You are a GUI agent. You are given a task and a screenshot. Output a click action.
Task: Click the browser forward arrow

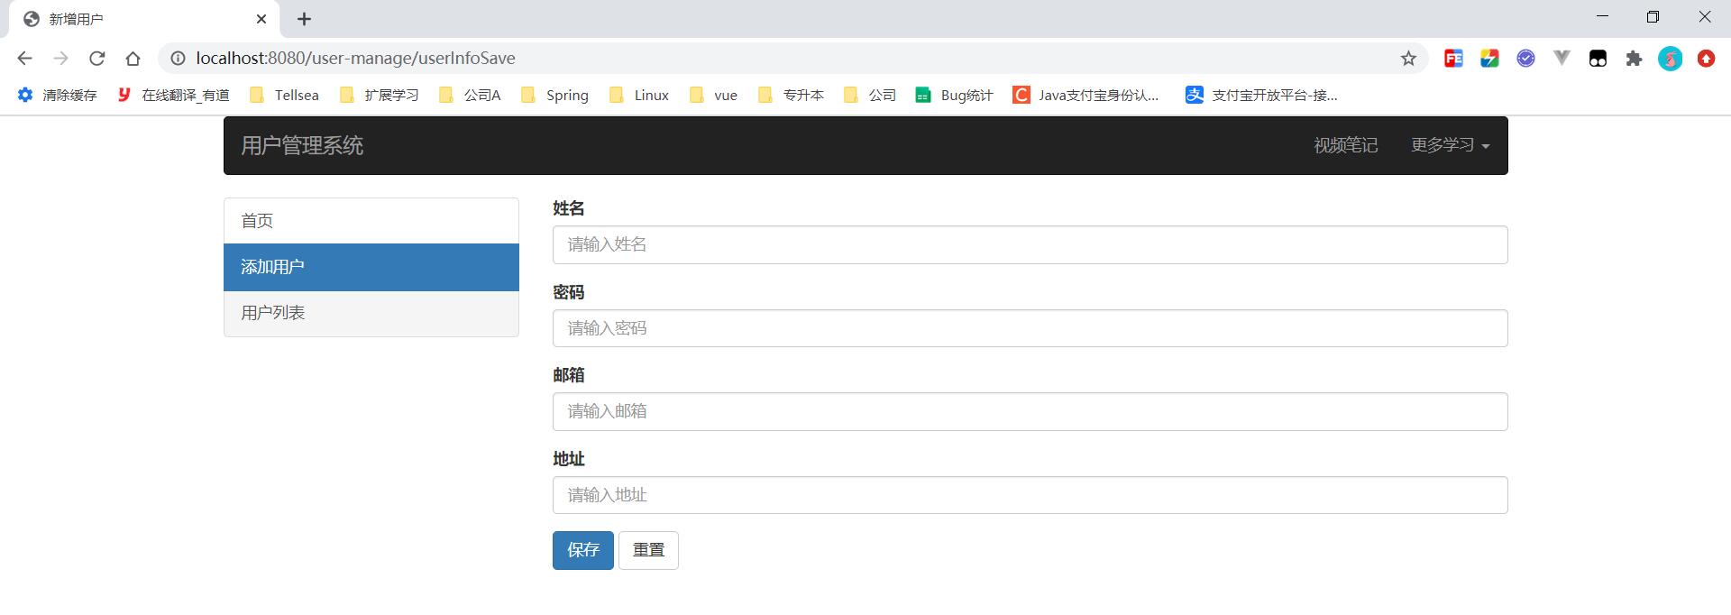click(60, 59)
